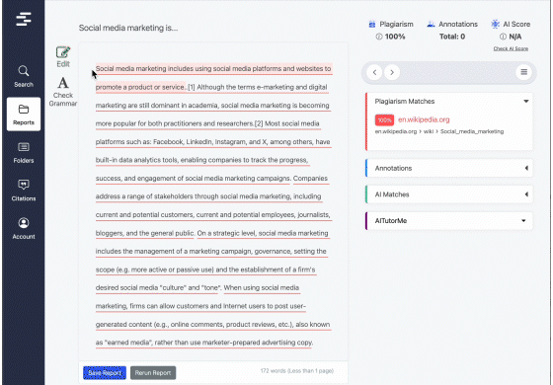Open Search in the sidebar
The image size is (553, 385).
click(24, 76)
